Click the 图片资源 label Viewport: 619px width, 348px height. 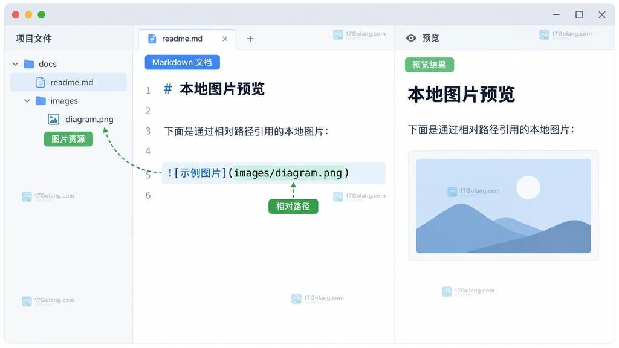point(68,139)
